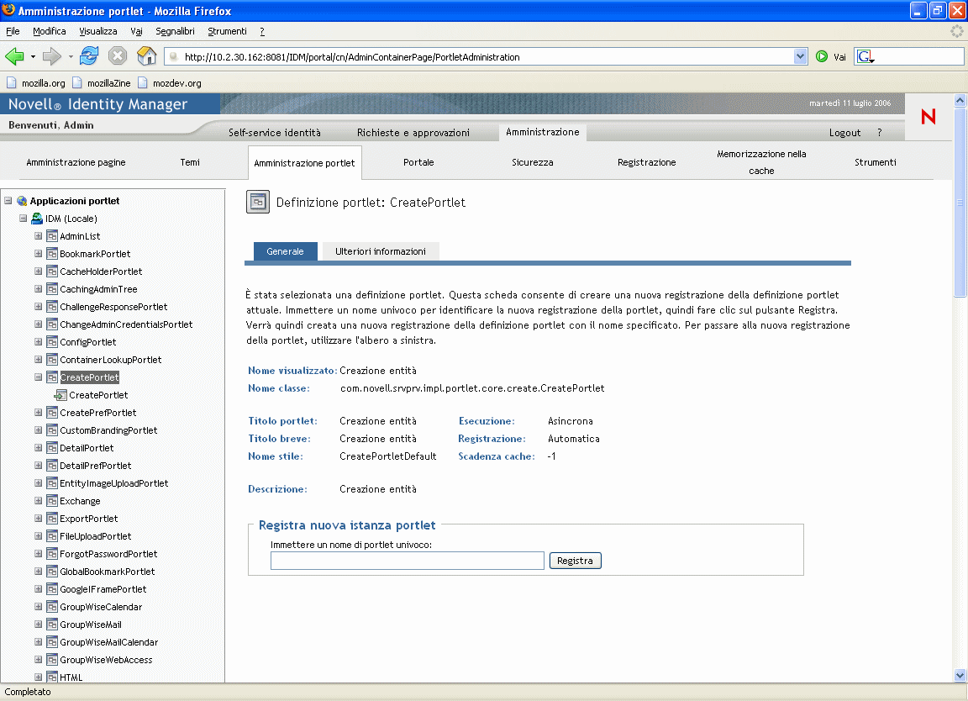The height and width of the screenshot is (701, 968).
Task: Click the IDM (Locale) application icon
Action: coord(37,219)
